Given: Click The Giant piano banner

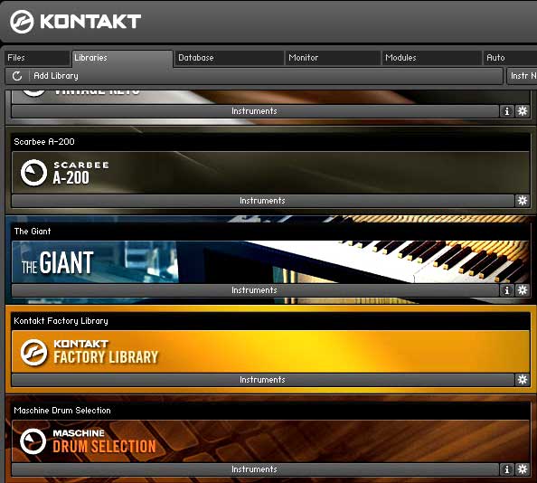Looking at the screenshot, I should click(x=270, y=262).
